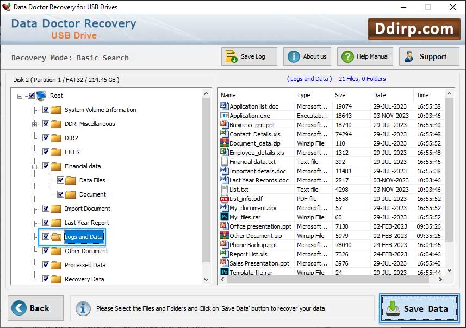Viewport: 466px width, 328px height.
Task: Click the folder tree vertical scrollbar thumb
Action: tap(206, 180)
